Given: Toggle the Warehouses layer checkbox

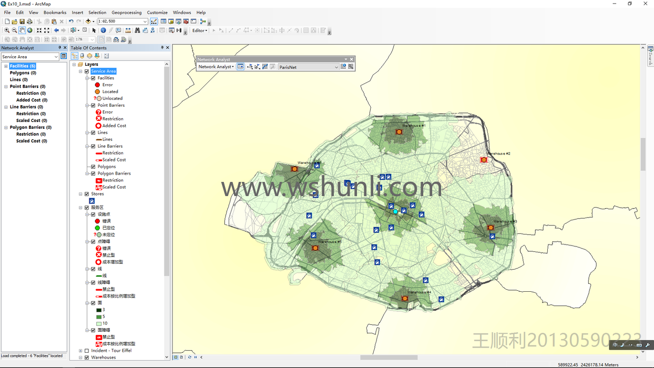Looking at the screenshot, I should (87, 357).
